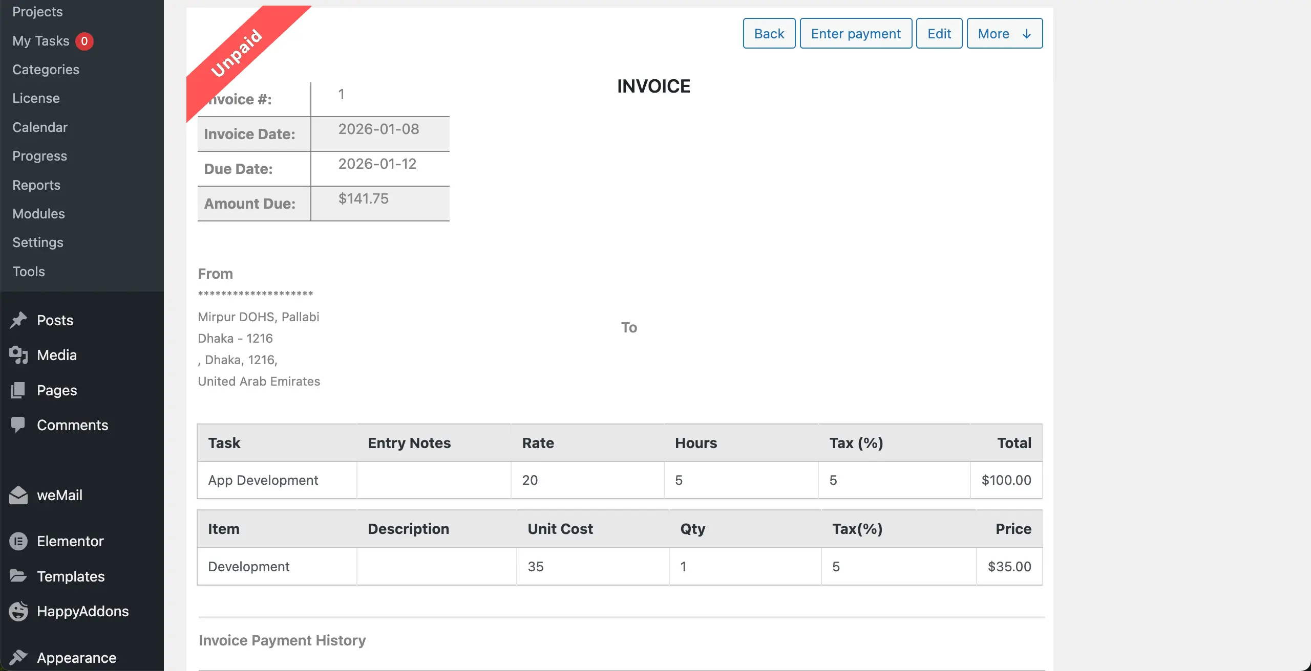Navigate to Reports in sidebar
Screen dimensions: 1311x671
[36, 185]
